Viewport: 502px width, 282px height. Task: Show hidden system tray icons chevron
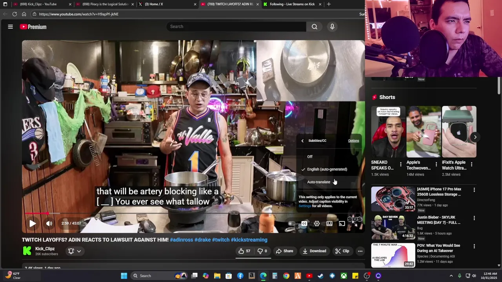pos(451,276)
